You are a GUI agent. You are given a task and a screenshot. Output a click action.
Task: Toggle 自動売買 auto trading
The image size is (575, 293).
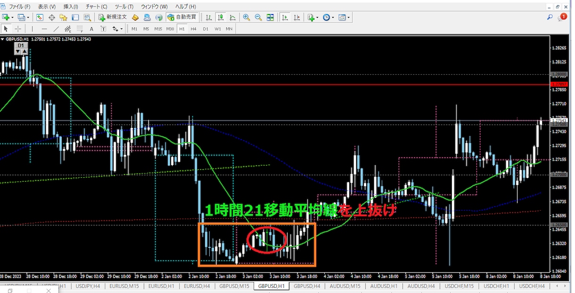(x=182, y=17)
